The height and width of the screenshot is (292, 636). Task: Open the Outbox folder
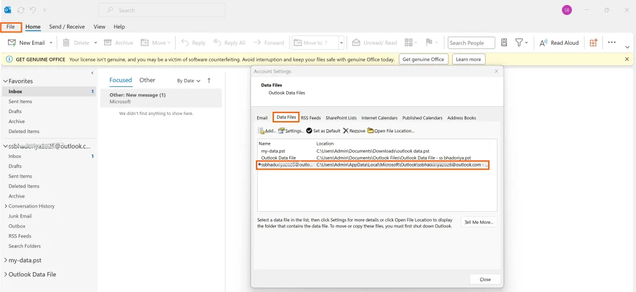point(17,226)
